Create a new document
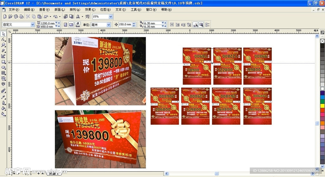The height and width of the screenshot is (177, 325). (x=5, y=16)
